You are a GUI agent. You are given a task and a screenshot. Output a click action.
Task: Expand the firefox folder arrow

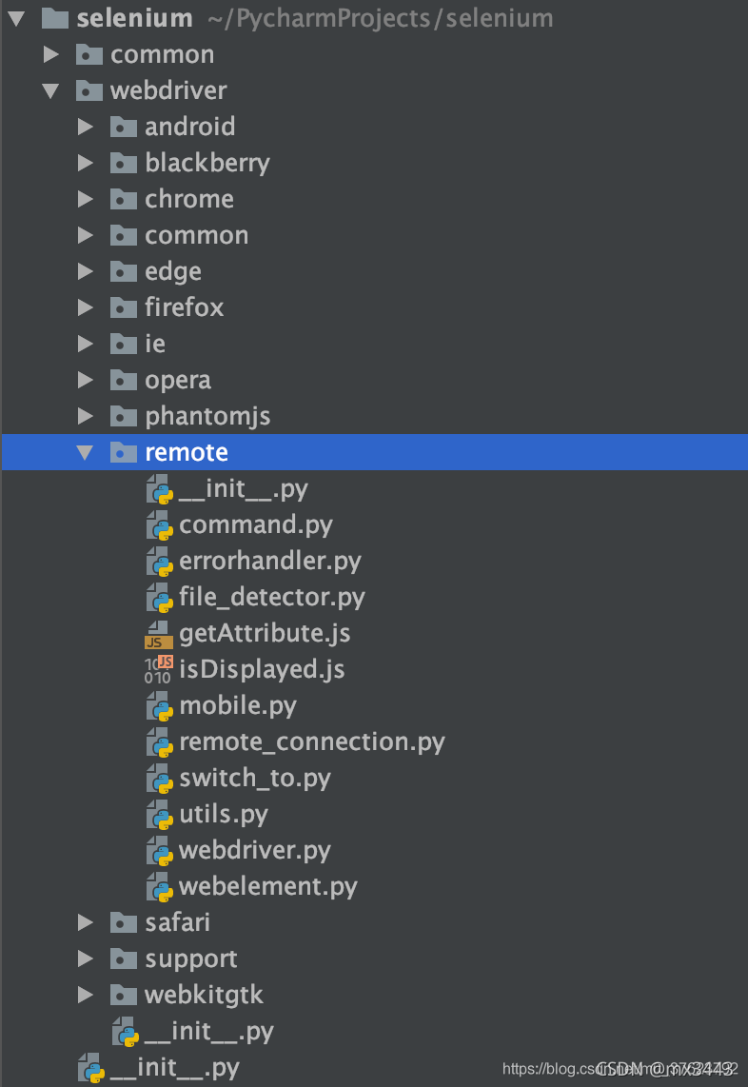86,307
